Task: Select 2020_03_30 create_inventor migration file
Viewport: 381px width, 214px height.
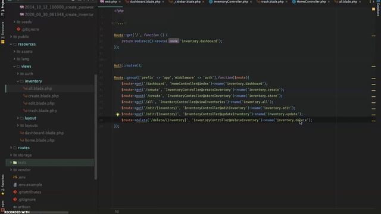Action: click(x=57, y=14)
